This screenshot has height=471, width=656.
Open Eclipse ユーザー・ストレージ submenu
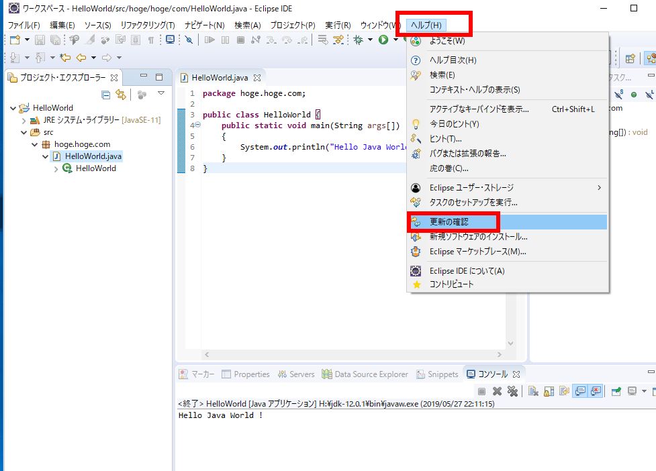(507, 188)
